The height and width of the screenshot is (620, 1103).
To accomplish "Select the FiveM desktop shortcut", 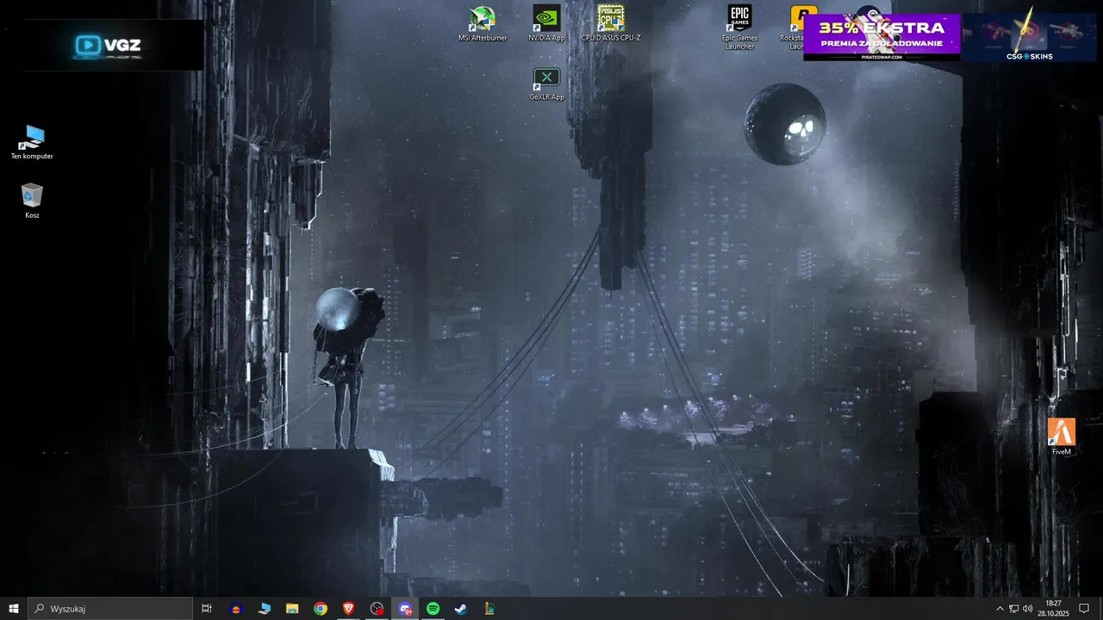I will (1061, 437).
